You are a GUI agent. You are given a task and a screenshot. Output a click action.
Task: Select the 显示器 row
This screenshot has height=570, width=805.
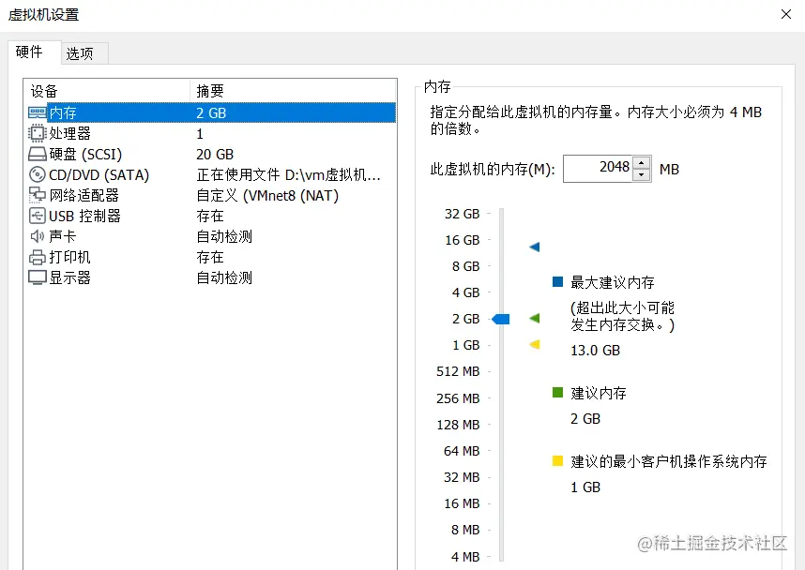(211, 277)
